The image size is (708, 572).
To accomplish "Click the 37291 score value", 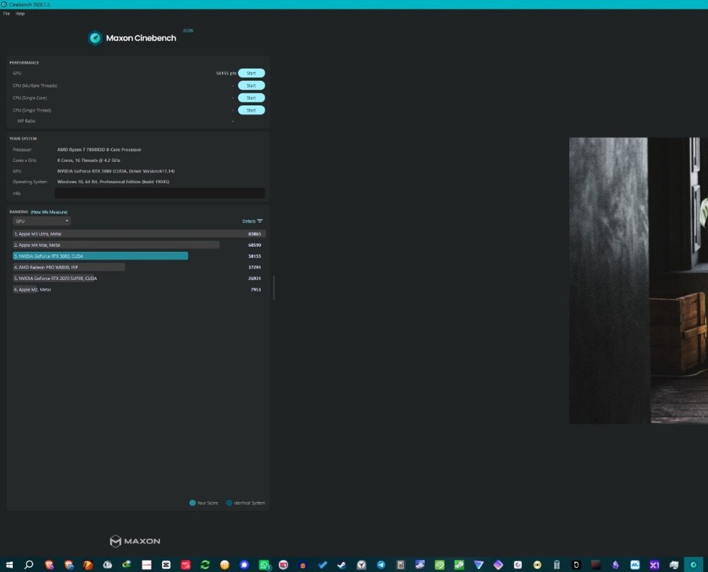I will [x=255, y=267].
